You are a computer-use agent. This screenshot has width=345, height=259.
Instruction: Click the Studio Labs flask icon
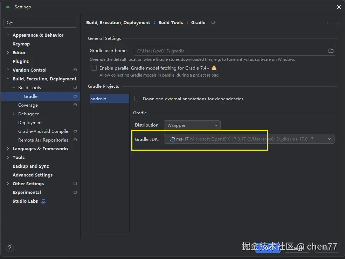point(43,201)
